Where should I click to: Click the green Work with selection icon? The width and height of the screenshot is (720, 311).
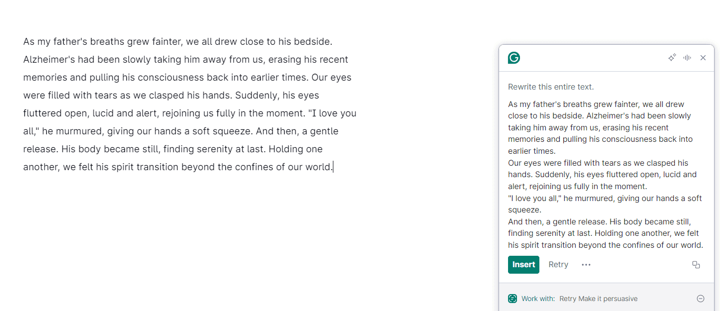click(x=513, y=299)
